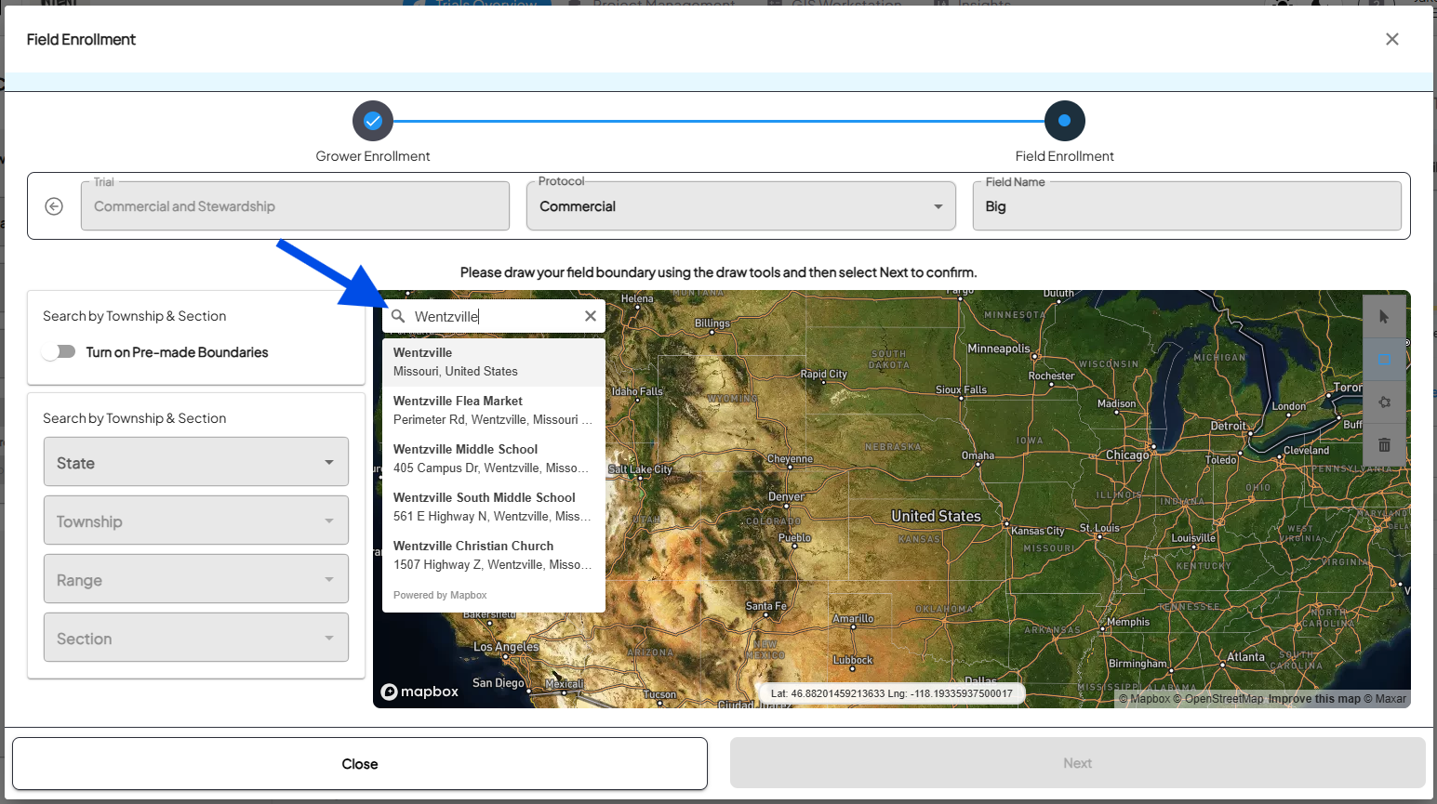Select the rectangle draw tool

click(x=1384, y=360)
